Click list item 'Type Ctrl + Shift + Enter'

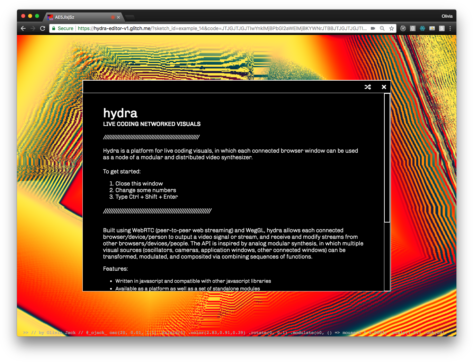coord(146,197)
